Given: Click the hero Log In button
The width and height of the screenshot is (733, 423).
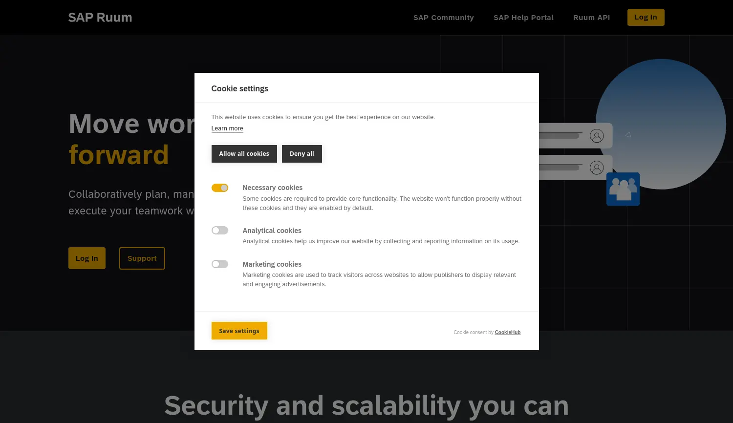Looking at the screenshot, I should coord(87,258).
